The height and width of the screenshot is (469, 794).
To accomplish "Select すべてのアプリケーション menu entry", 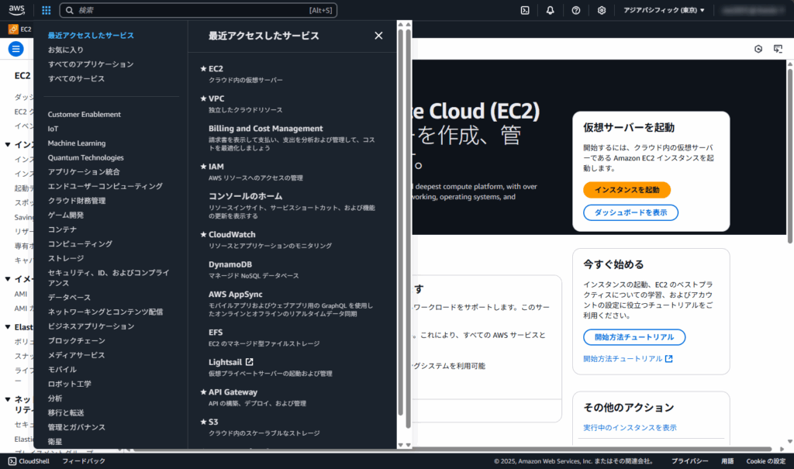I will coord(91,64).
